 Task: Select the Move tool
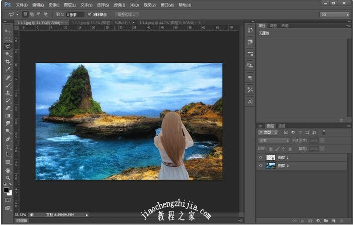pos(8,31)
